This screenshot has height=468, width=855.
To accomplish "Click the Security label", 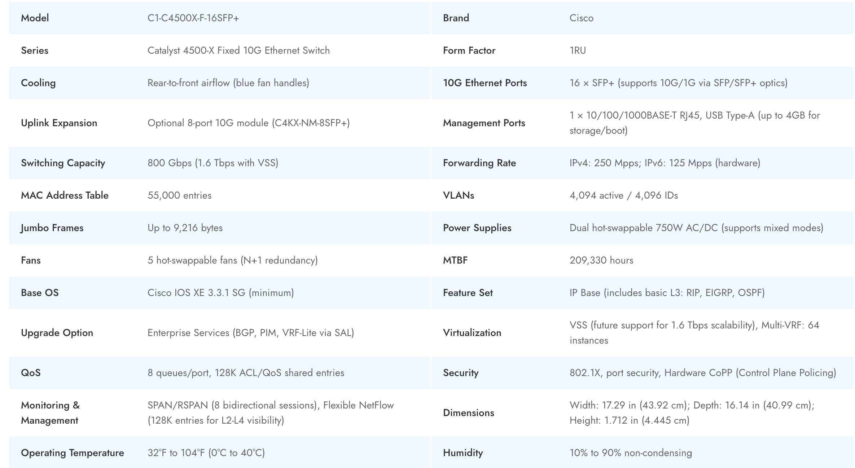I will click(460, 373).
